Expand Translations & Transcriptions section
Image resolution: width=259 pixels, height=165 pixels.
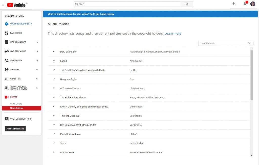click(x=37, y=88)
